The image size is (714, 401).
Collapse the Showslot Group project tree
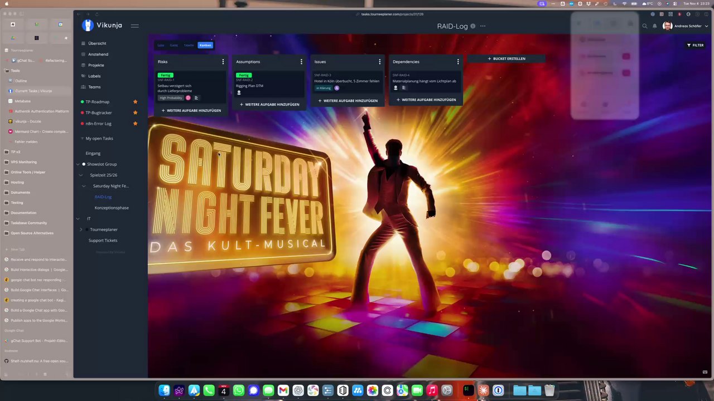click(78, 164)
